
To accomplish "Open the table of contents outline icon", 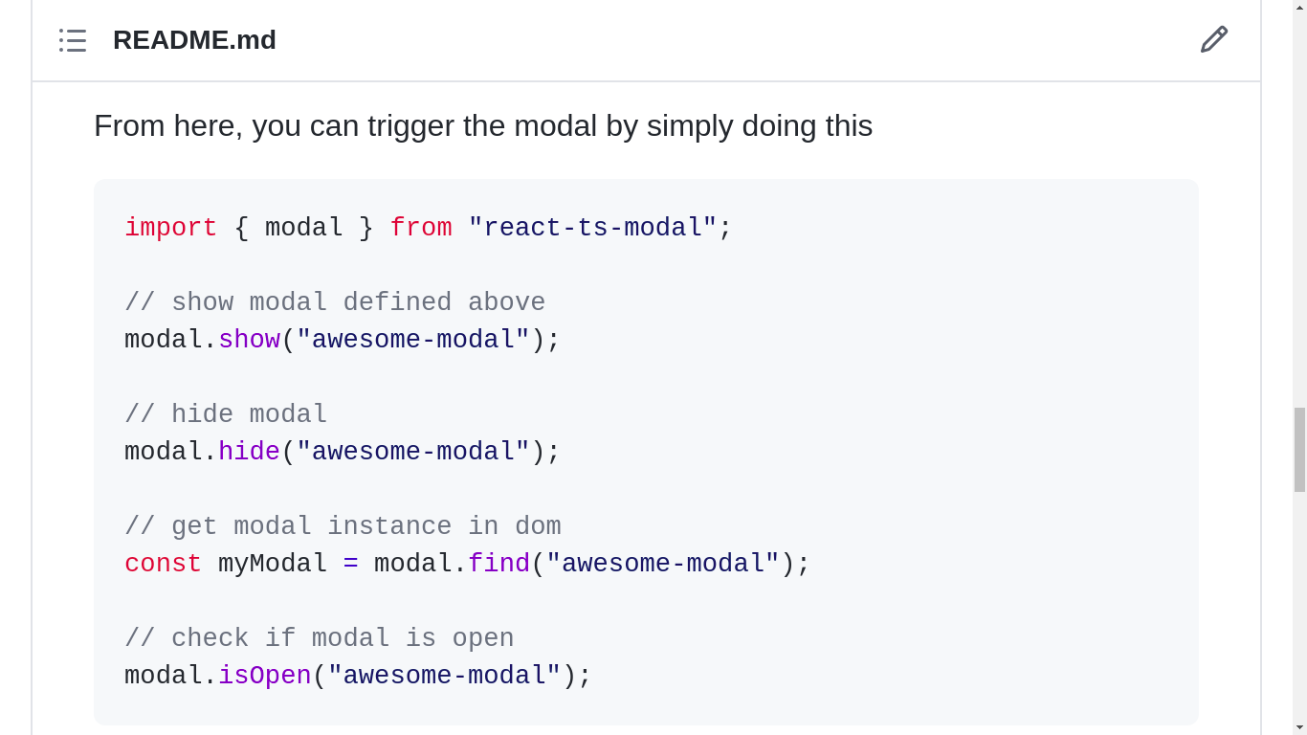I will [x=73, y=40].
